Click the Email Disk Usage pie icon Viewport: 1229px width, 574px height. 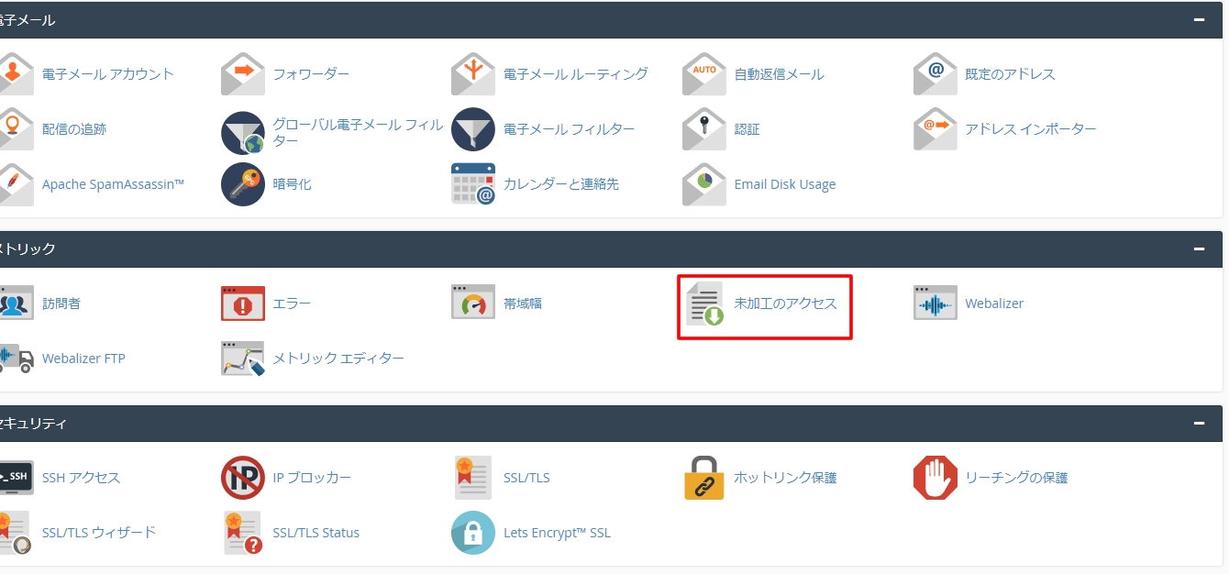pos(704,184)
